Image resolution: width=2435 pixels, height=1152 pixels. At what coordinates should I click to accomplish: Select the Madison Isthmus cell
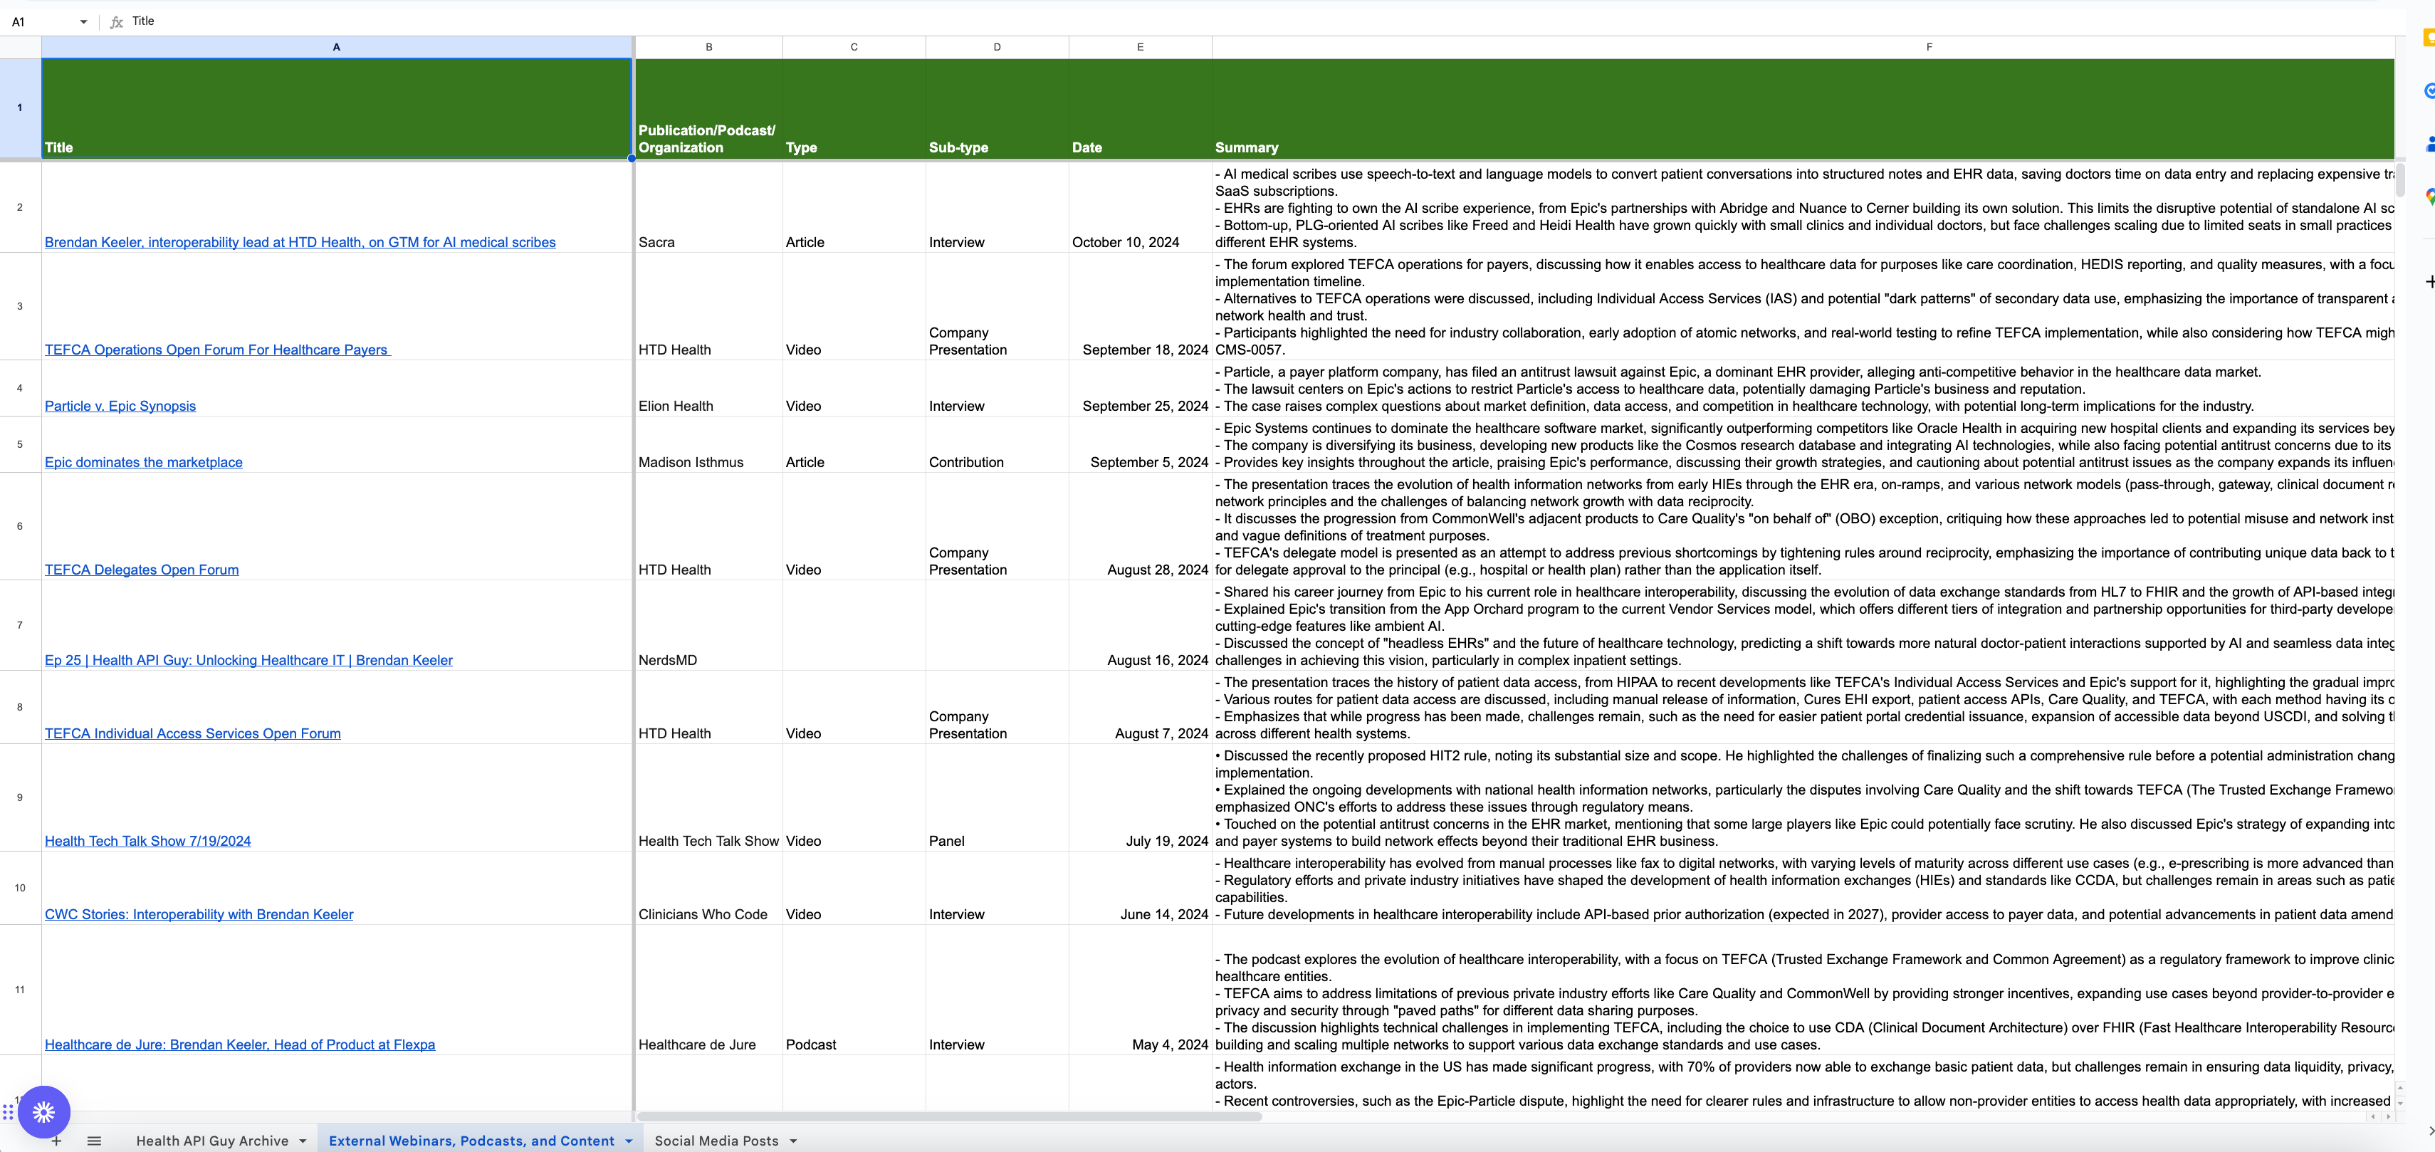[x=709, y=445]
